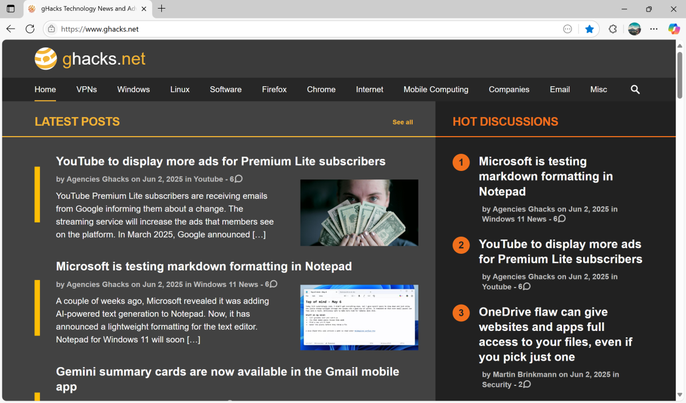Open the Software category
686x403 pixels.
226,89
